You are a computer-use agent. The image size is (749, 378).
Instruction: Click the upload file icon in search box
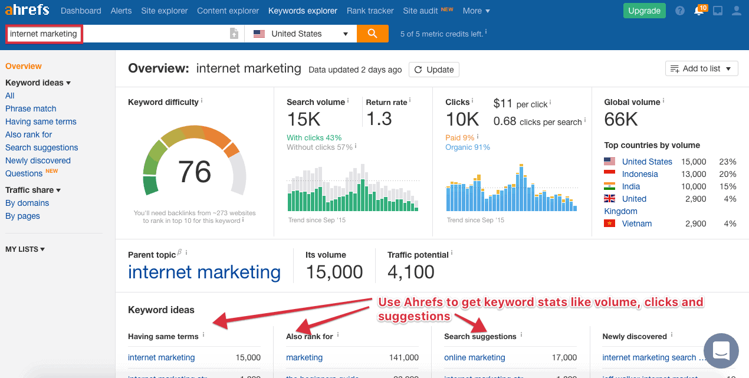click(234, 34)
